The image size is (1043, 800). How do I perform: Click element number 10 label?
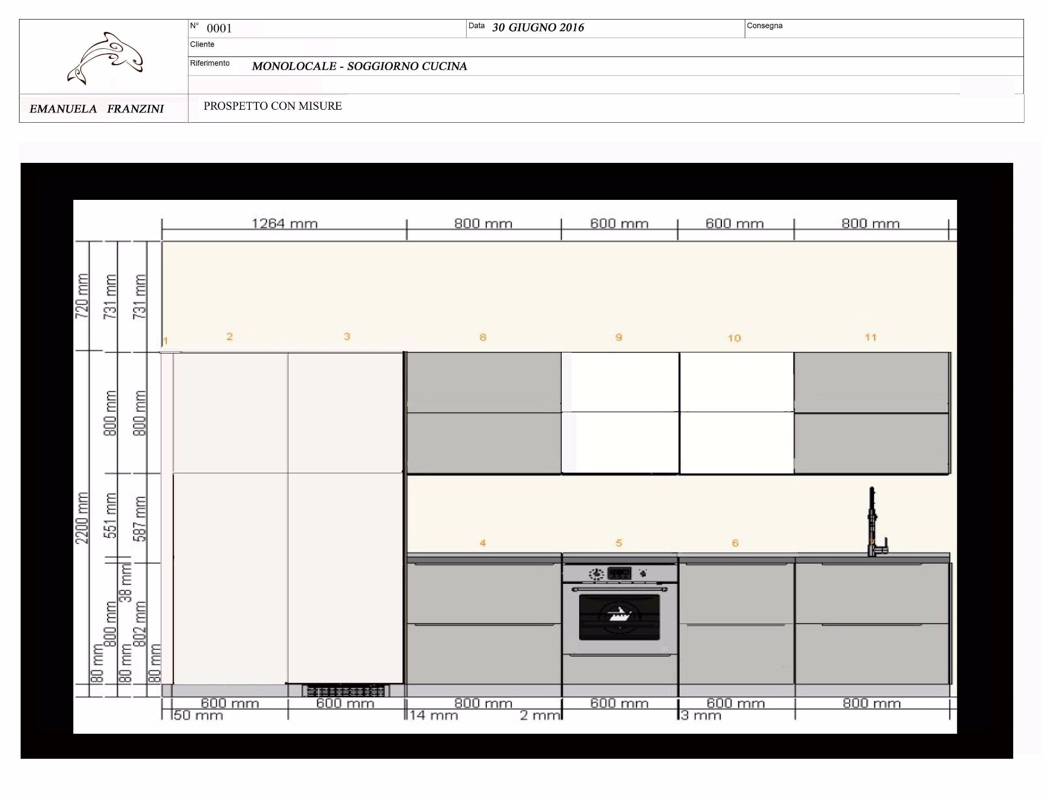(x=734, y=338)
